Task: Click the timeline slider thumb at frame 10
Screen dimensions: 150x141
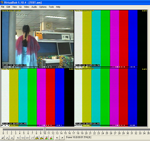Action: [45, 129]
